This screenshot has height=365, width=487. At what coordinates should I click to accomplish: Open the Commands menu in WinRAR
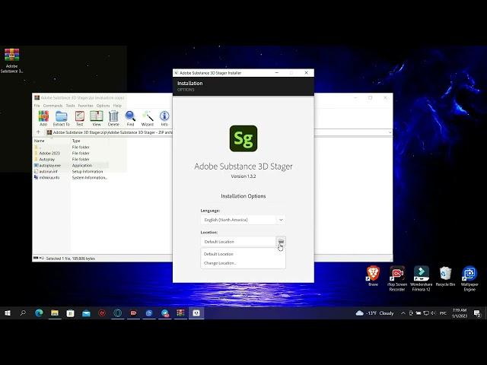point(53,106)
